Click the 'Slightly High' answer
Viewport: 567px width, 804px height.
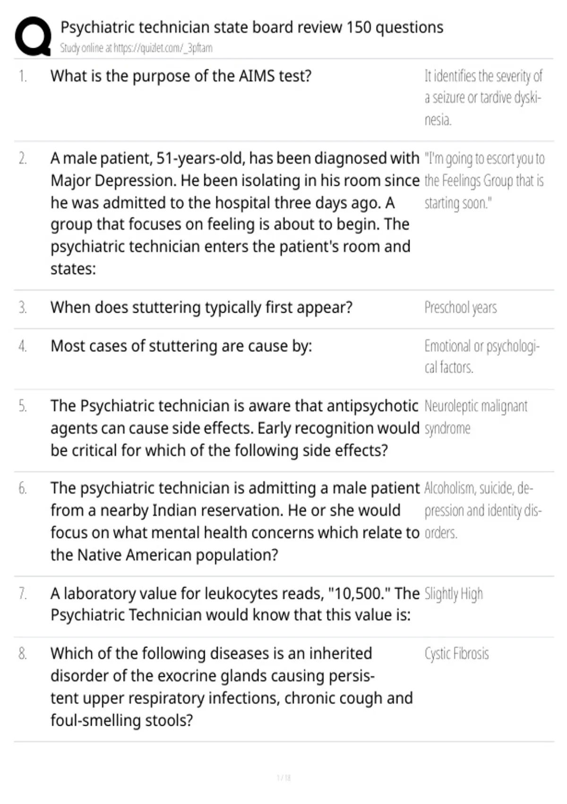(x=454, y=594)
